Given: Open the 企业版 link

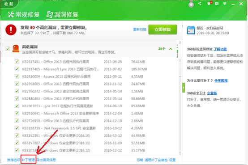Looking at the screenshot, I should (x=212, y=93).
